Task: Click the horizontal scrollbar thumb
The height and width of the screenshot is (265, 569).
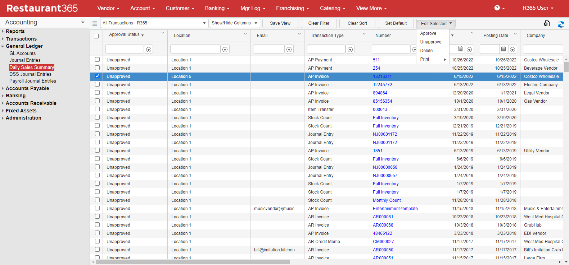Action: [193, 262]
